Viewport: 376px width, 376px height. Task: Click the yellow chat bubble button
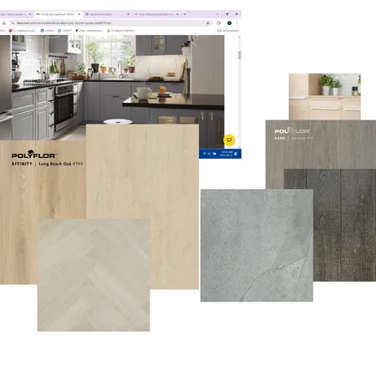pos(229,140)
